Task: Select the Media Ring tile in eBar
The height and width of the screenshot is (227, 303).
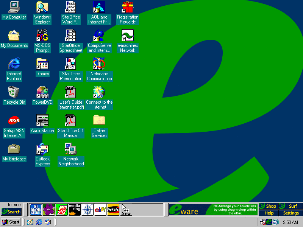Action: (x=75, y=210)
